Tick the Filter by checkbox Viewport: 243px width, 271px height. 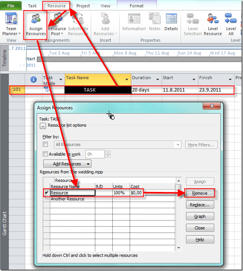pos(45,145)
